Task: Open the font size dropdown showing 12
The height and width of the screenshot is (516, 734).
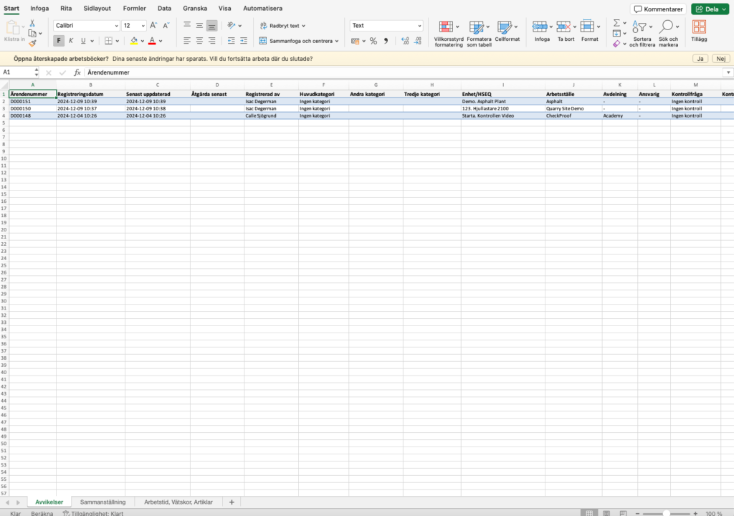Action: coord(133,25)
